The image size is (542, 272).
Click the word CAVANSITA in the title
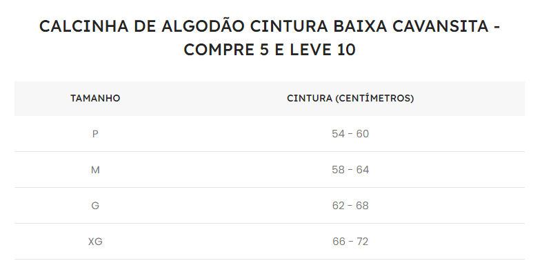(x=441, y=26)
